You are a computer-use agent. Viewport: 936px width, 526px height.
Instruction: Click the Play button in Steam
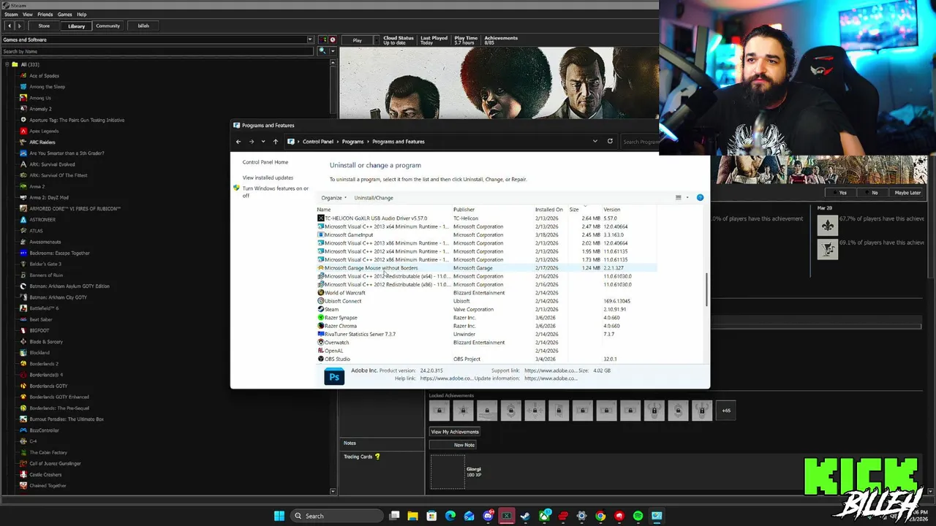pos(357,40)
